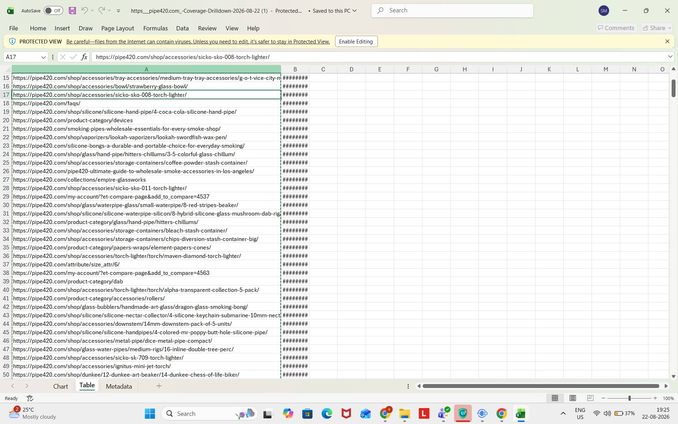678x424 pixels.
Task: Click the Insert Function fx icon
Action: tap(84, 57)
